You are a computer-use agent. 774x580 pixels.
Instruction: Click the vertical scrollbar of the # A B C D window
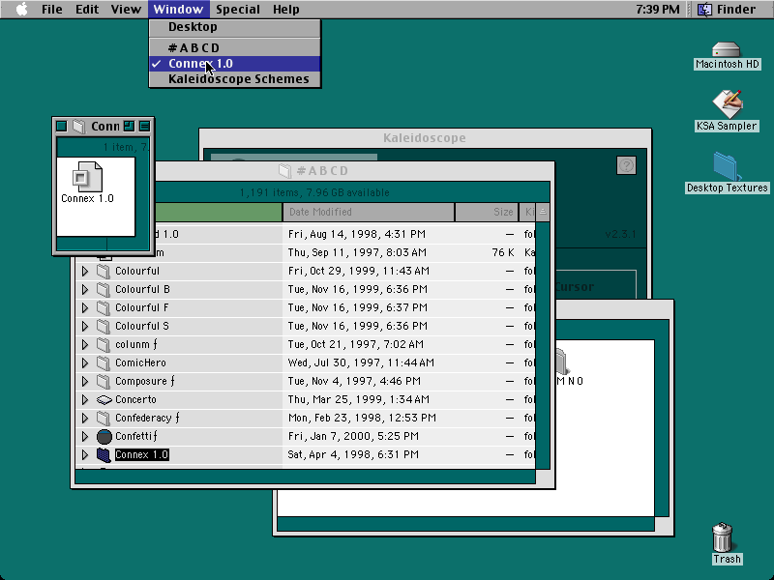(x=543, y=345)
